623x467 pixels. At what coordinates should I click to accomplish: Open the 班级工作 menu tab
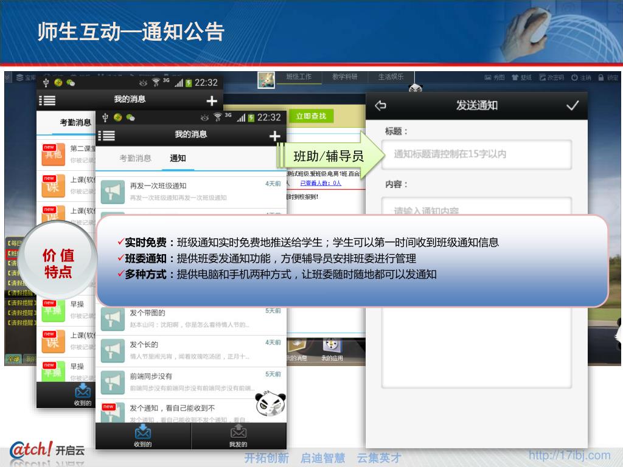[299, 77]
